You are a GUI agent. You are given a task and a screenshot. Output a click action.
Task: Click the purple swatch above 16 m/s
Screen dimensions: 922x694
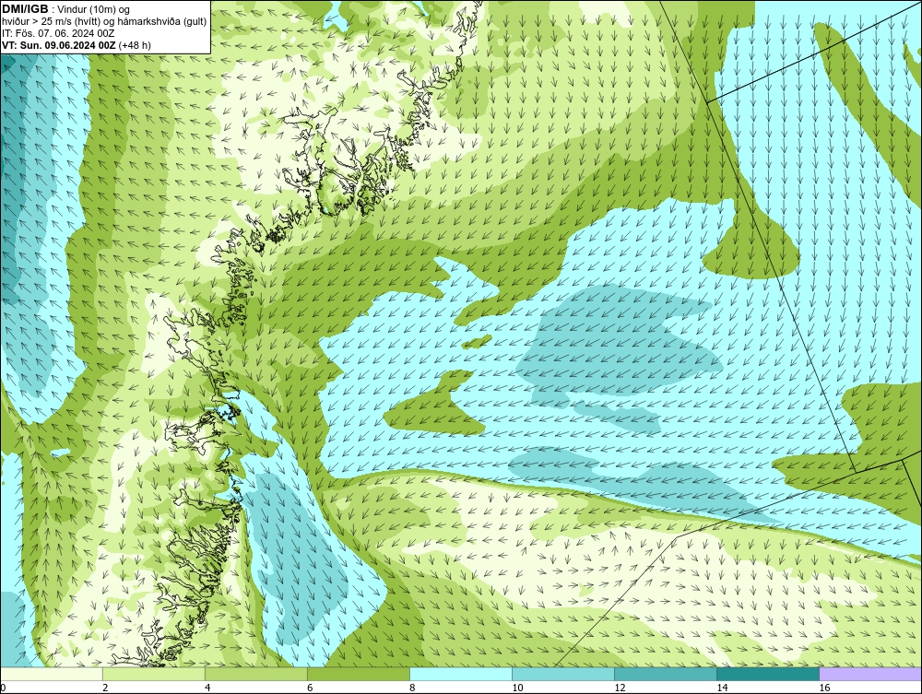[x=870, y=674]
